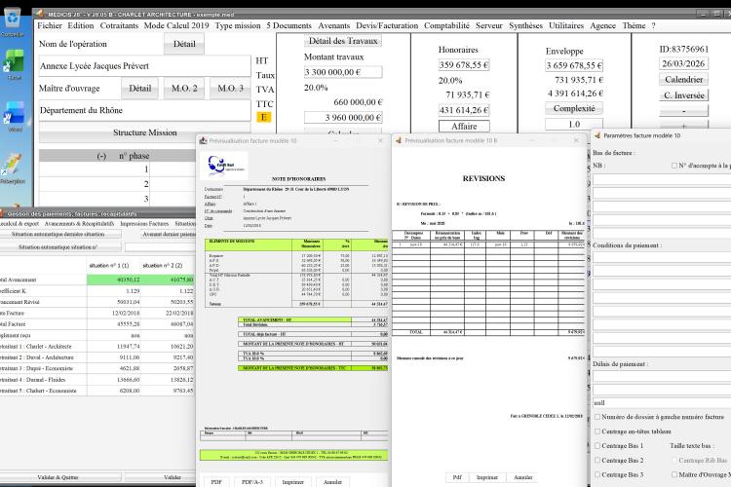Open the Calendrier button

click(x=683, y=79)
